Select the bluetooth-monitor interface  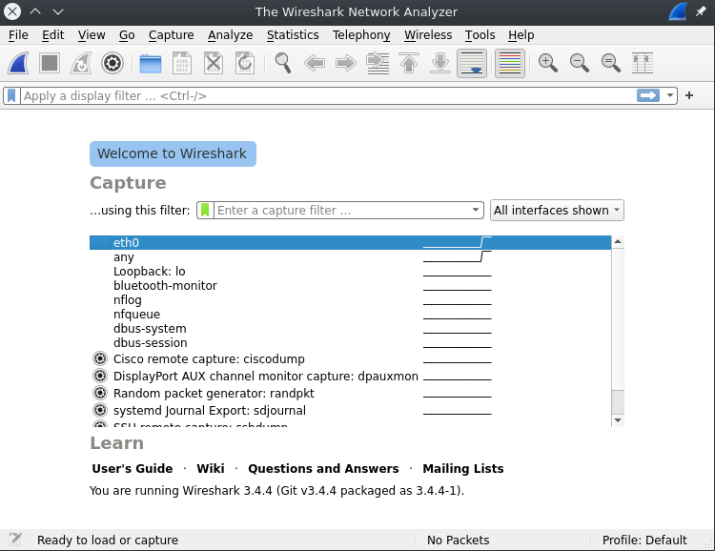[x=350, y=286]
